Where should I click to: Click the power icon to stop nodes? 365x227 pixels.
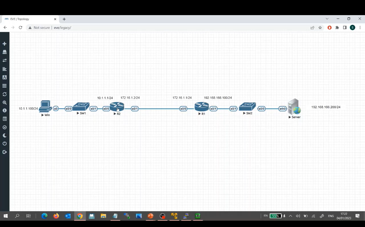point(4,143)
